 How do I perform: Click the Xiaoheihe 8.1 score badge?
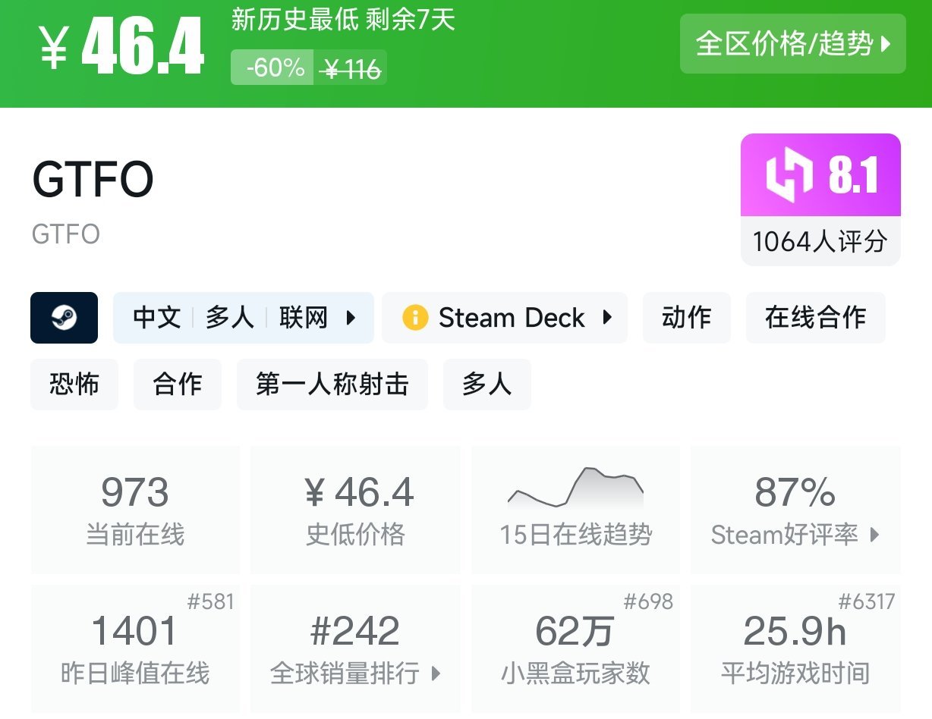tap(820, 175)
